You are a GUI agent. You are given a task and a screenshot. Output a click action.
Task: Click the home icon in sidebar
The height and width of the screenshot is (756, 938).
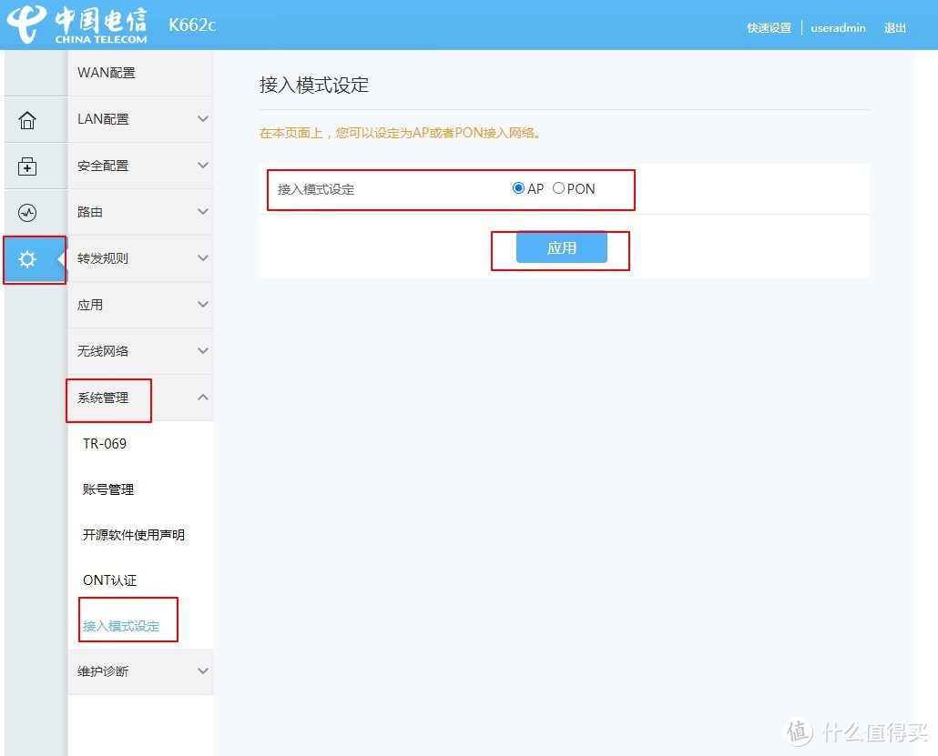pyautogui.click(x=27, y=119)
